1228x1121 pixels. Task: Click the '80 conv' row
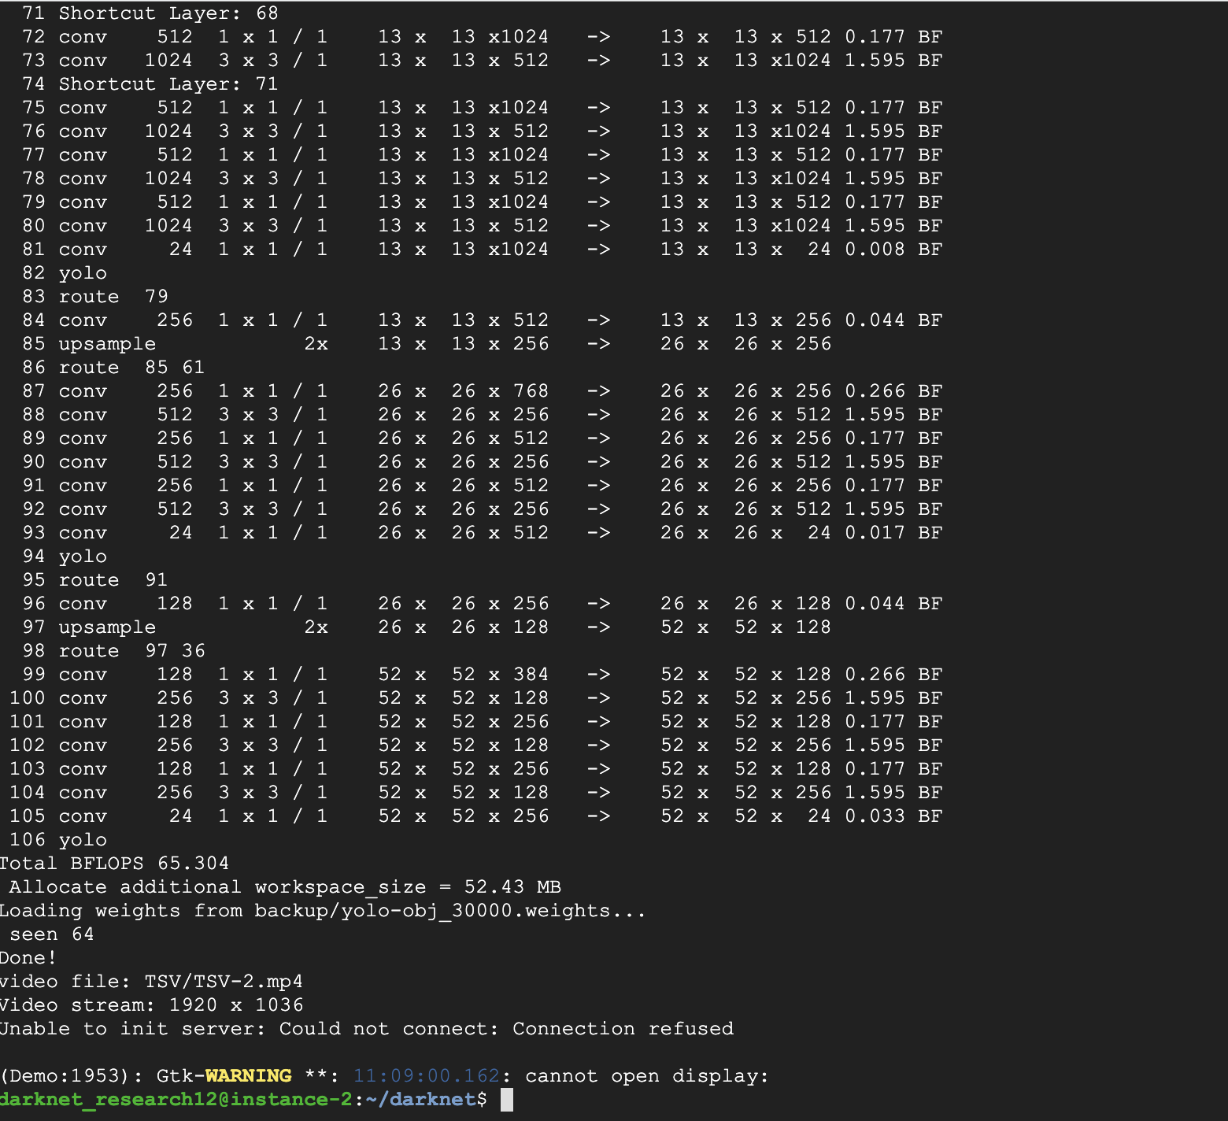pyautogui.click(x=483, y=226)
